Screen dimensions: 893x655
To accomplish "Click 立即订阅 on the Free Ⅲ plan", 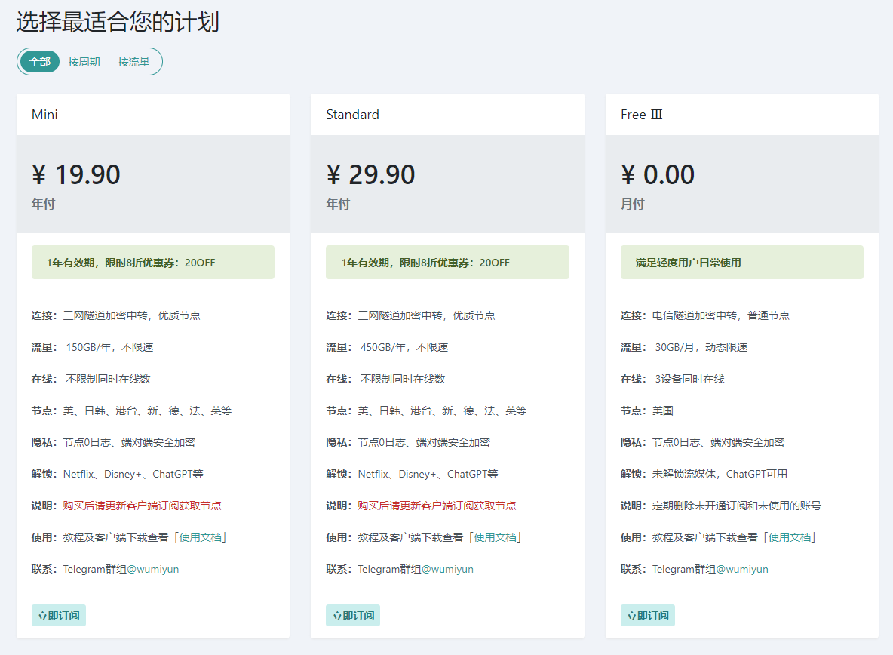I will point(648,615).
